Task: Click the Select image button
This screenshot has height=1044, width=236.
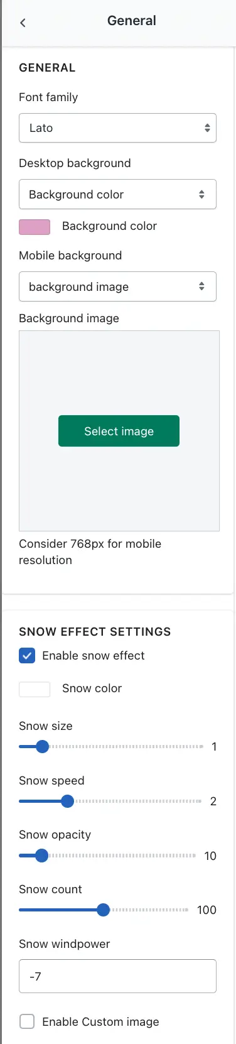Action: point(119,431)
